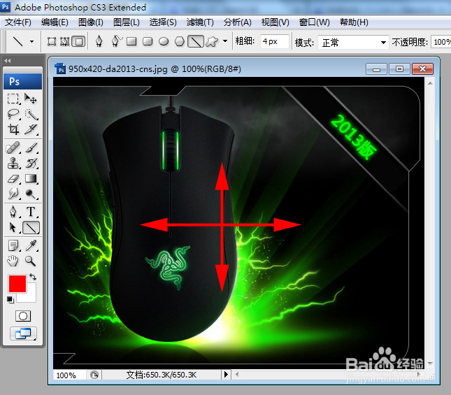The image size is (451, 395).
Task: Open status bar info arrow menu
Action: 226,374
